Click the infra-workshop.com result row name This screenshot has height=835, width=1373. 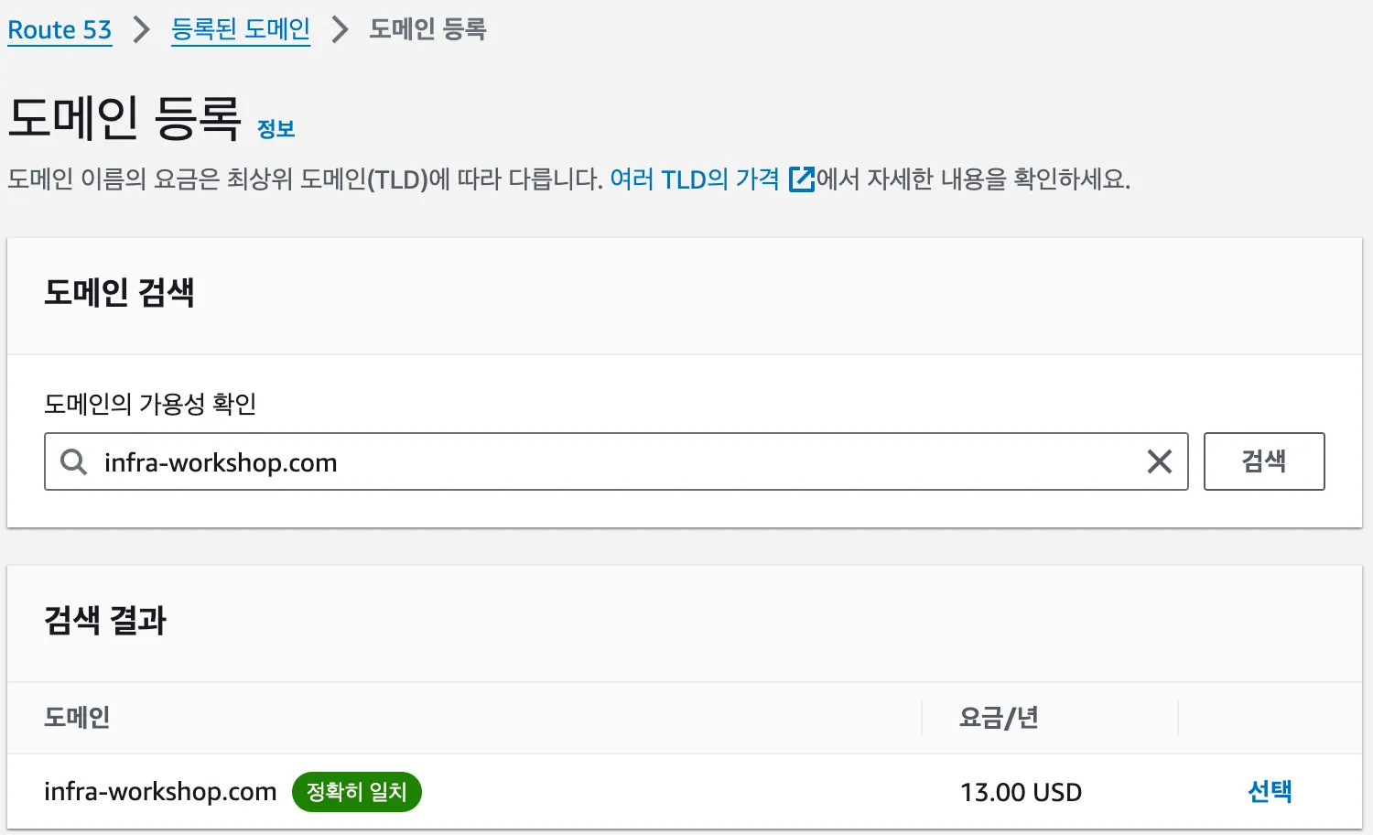[x=160, y=791]
